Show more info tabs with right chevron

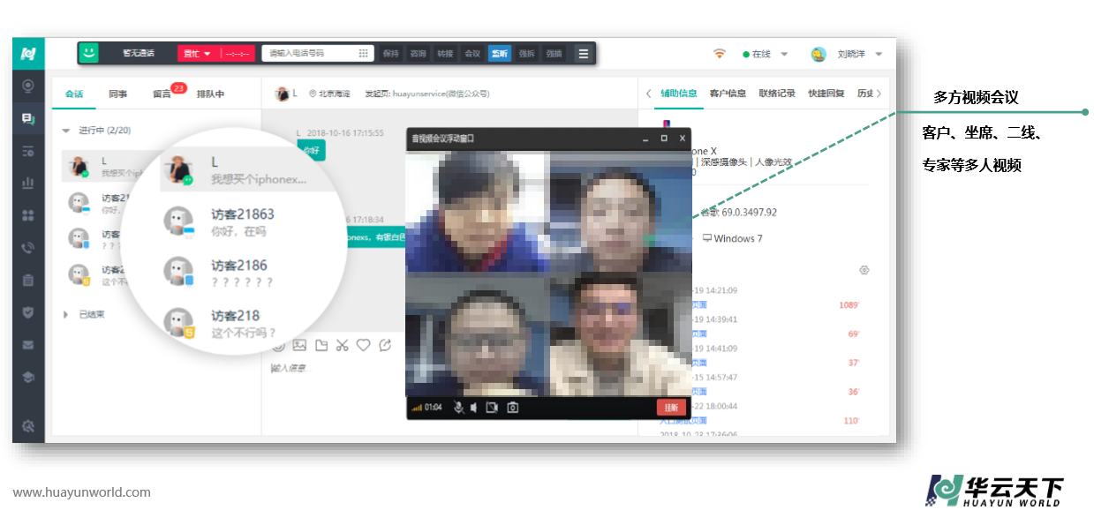click(x=879, y=94)
